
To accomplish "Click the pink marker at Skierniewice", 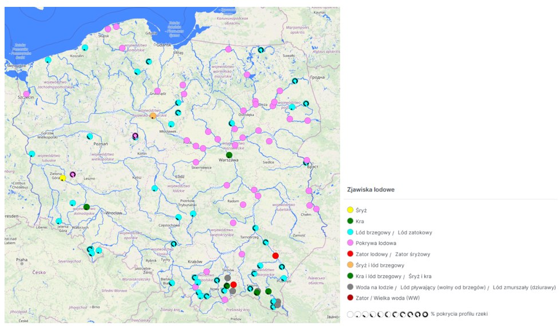I will (x=196, y=162).
